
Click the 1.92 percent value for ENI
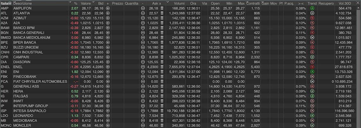point(75,72)
